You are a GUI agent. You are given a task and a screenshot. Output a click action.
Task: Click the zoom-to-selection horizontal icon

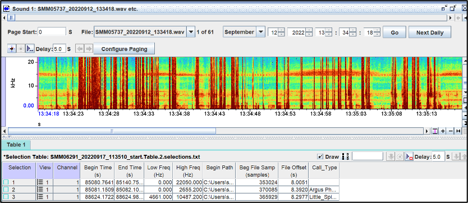[x=435, y=131]
